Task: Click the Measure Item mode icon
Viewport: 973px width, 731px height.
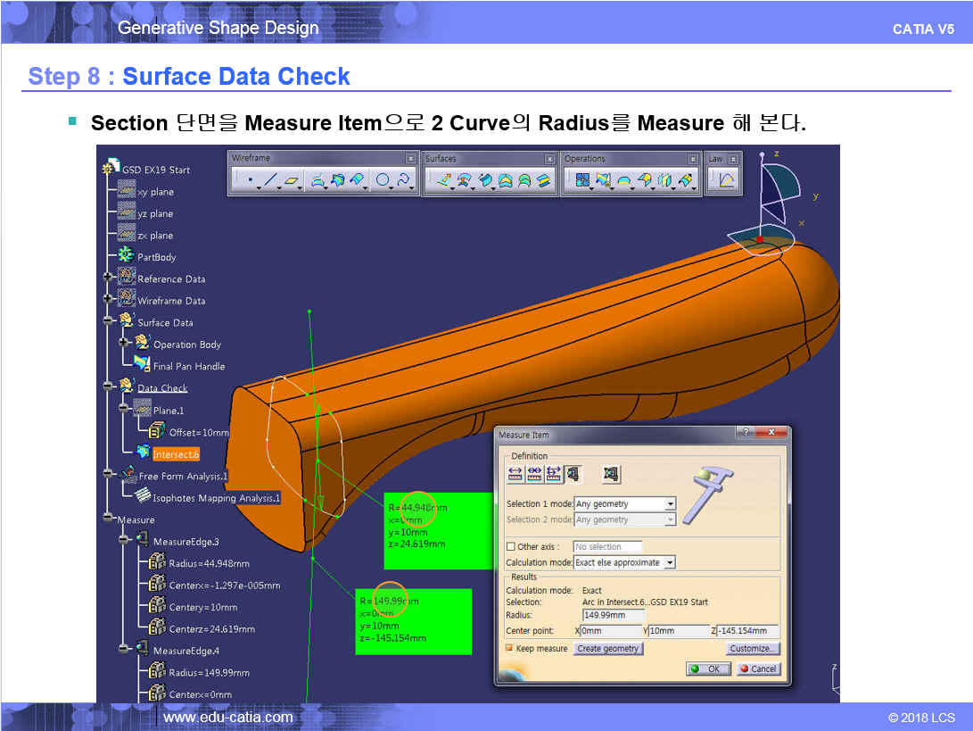Action: point(572,474)
